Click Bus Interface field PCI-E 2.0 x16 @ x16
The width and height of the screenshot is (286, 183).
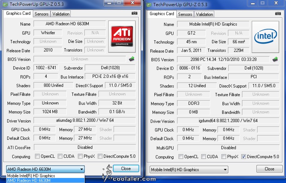110,76
